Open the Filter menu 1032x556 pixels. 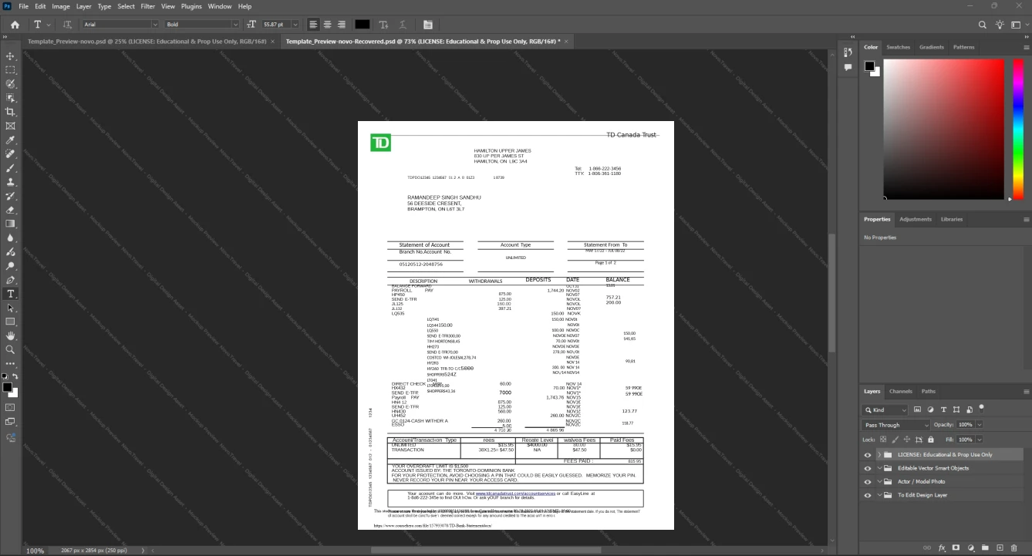click(148, 6)
